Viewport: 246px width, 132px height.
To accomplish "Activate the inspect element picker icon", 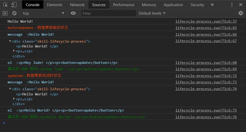I will 5,5.
